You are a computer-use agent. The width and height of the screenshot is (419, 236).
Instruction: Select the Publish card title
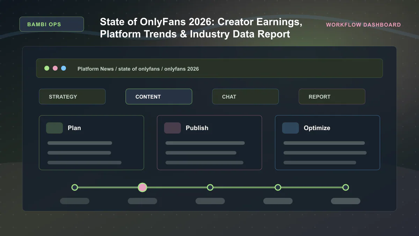tap(197, 128)
